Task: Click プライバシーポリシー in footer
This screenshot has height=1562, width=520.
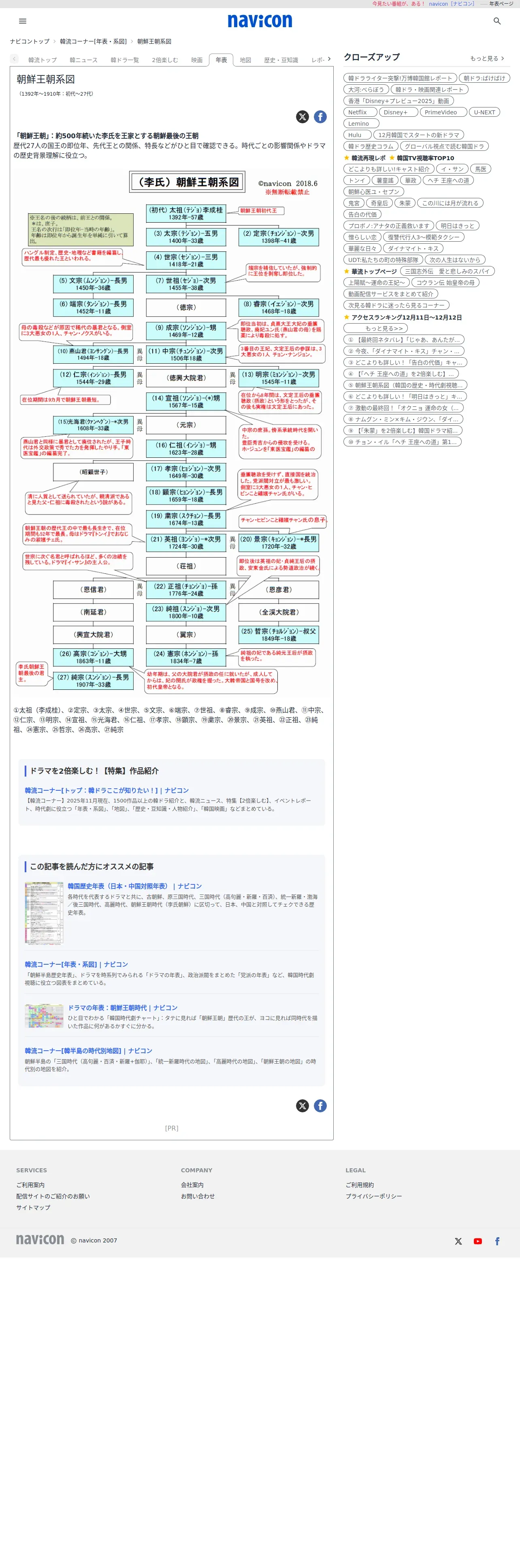Action: pyautogui.click(x=373, y=1196)
